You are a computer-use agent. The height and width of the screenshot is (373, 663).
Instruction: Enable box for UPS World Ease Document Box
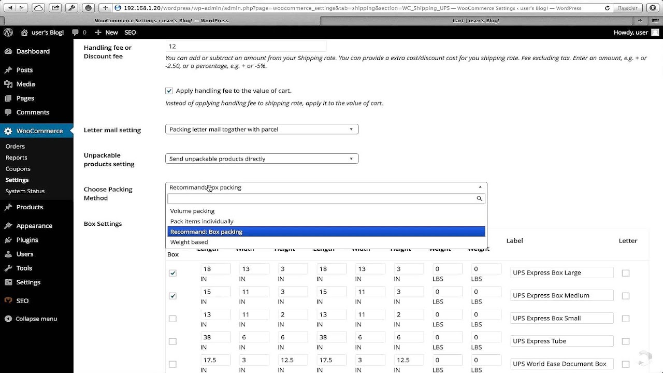point(172,364)
